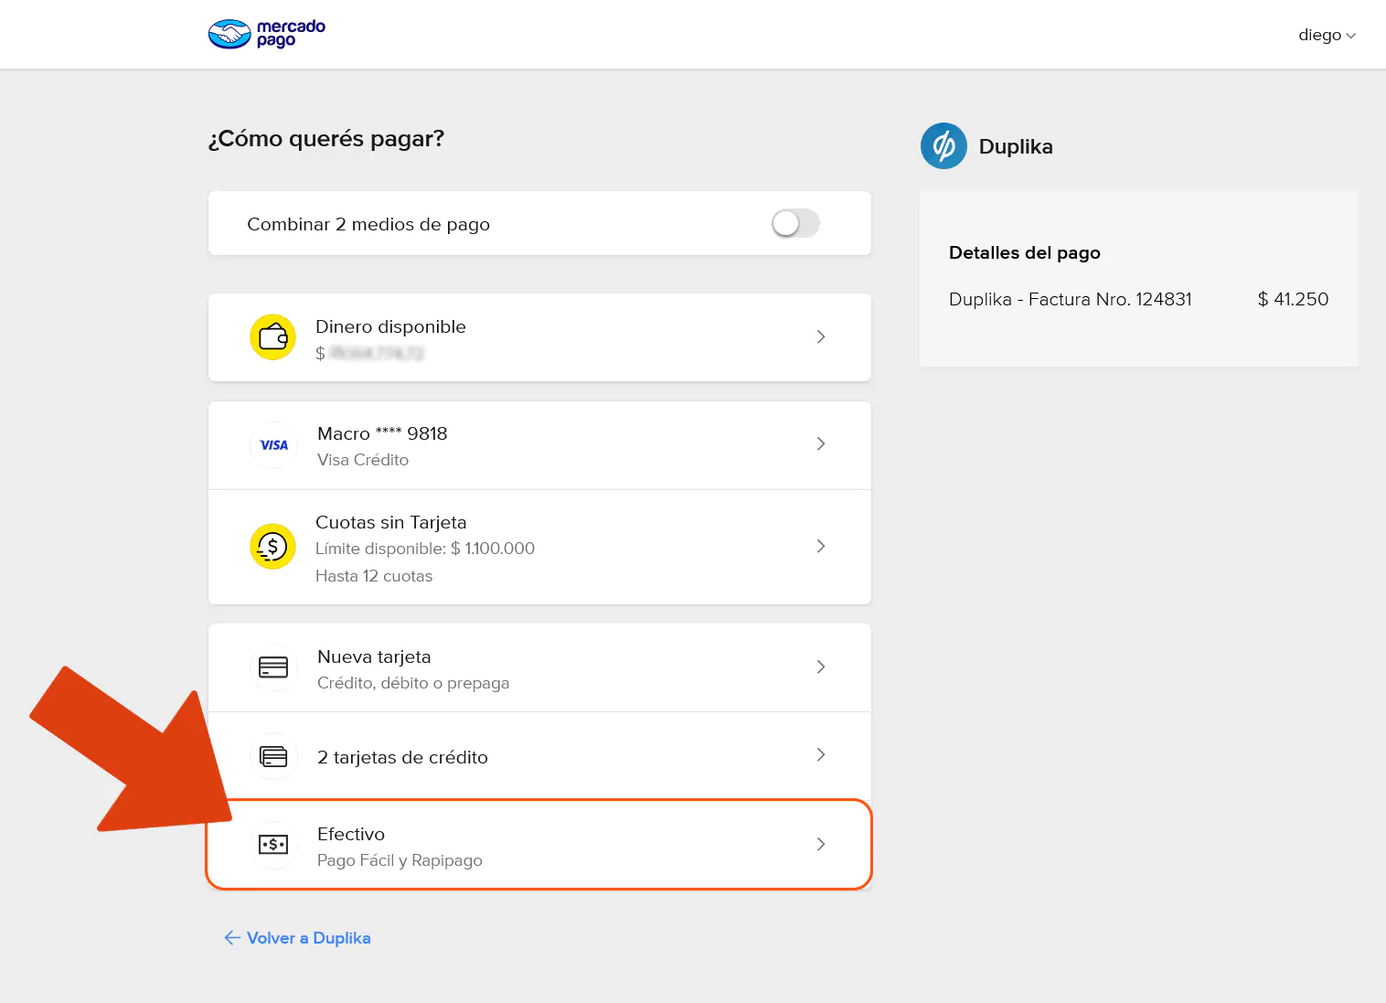1386x1003 pixels.
Task: Open the diego account dropdown
Action: coord(1326,35)
